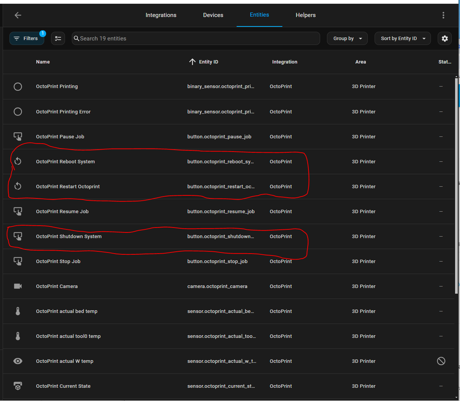Click the thermometer icon for actual bed temp
Screen dimensions: 460x401
[18, 311]
